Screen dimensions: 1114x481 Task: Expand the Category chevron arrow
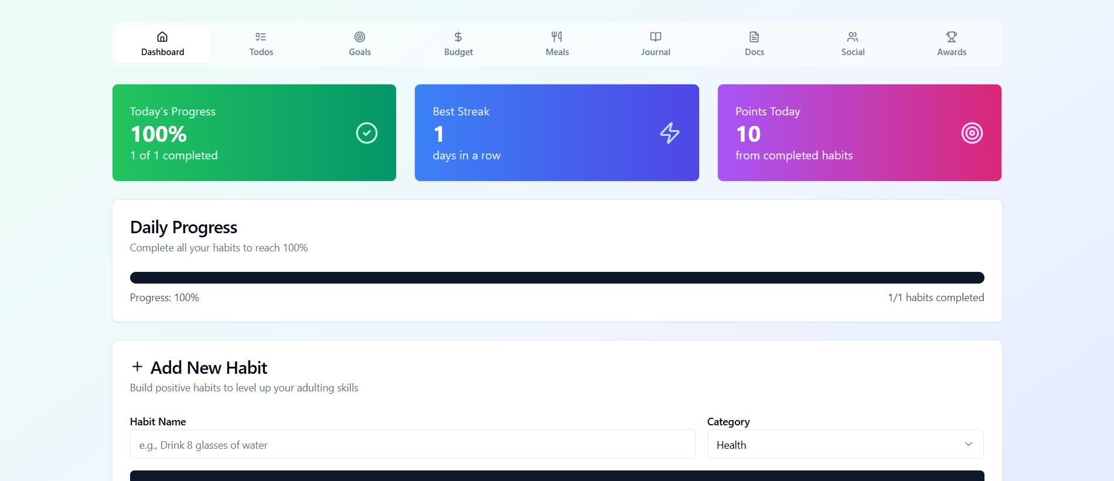pyautogui.click(x=969, y=444)
